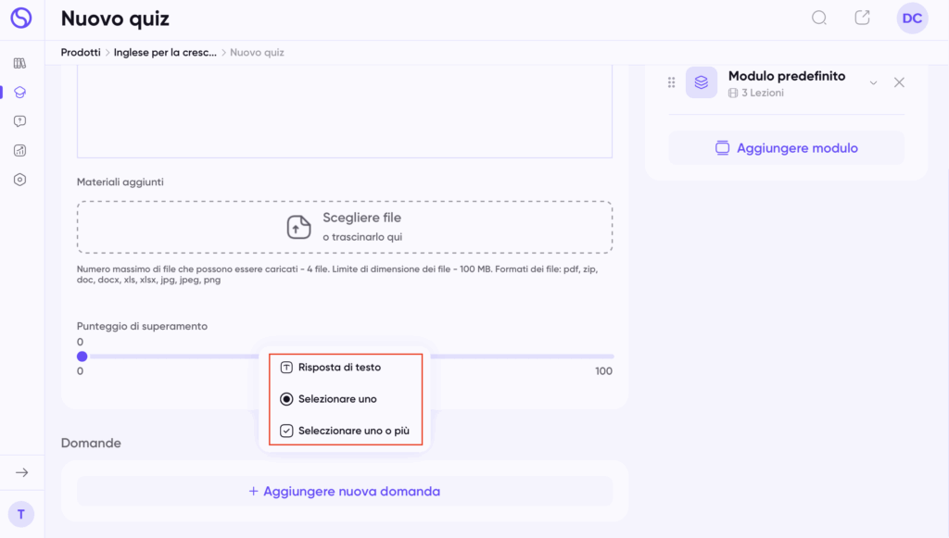949x538 pixels.
Task: Select the graduation cap courses icon
Action: [x=20, y=93]
